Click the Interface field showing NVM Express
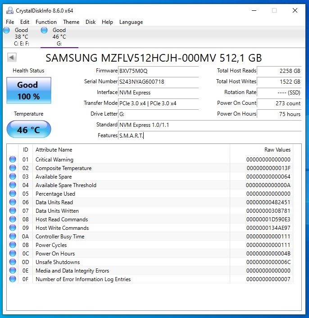The image size is (309, 318). tap(158, 93)
